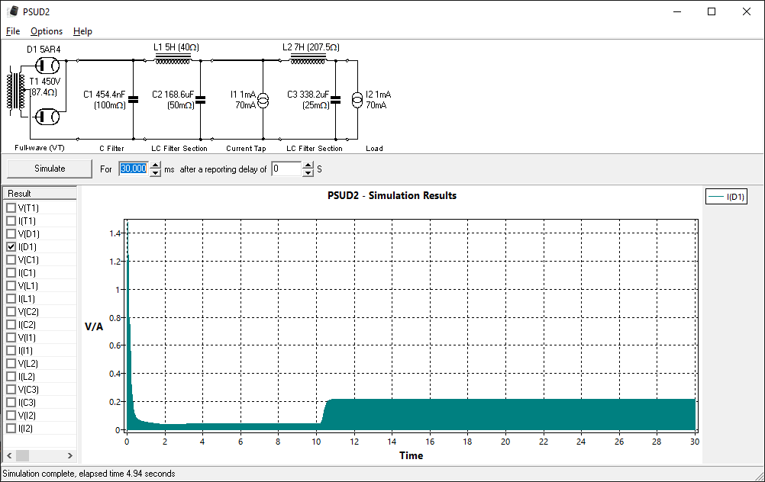
Task: Click the T1 450V transformer label
Action: click(45, 82)
